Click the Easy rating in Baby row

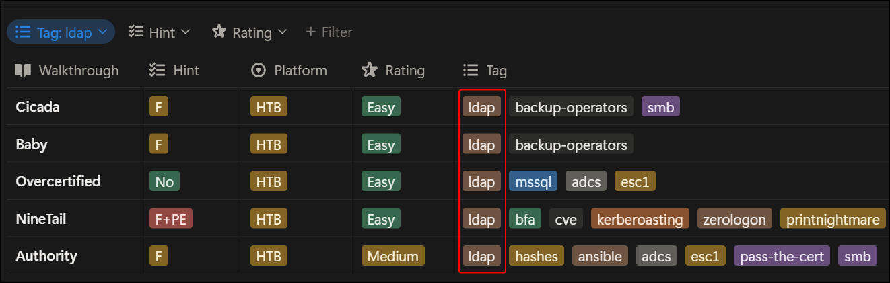coord(381,144)
